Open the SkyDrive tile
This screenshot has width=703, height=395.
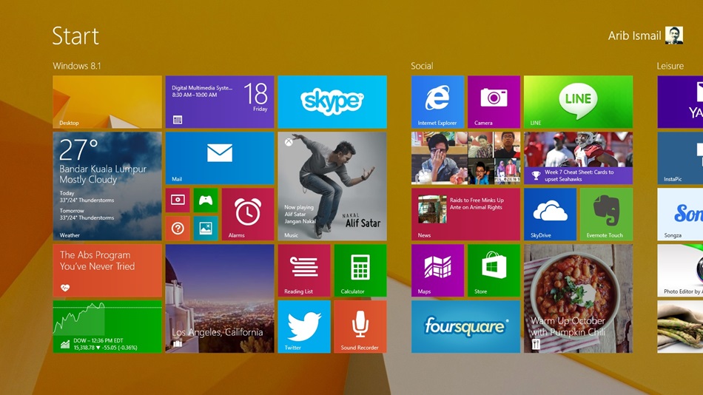tap(550, 215)
